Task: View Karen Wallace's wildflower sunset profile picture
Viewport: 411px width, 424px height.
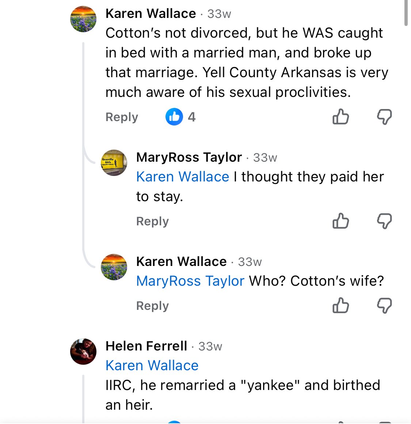Action: click(83, 19)
